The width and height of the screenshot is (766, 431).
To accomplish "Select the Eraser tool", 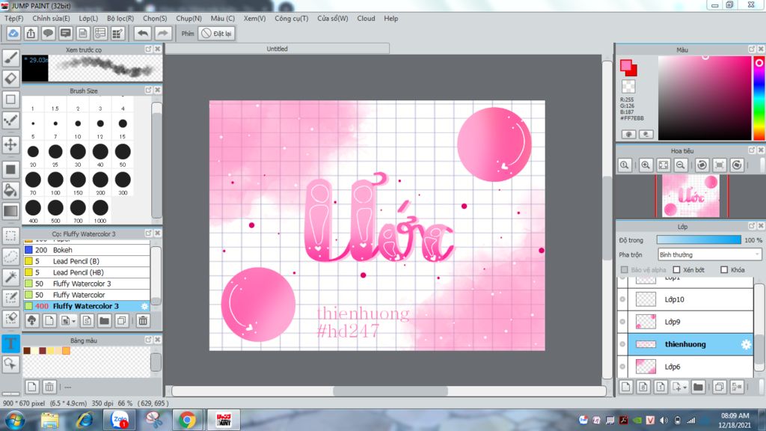I will [x=10, y=78].
